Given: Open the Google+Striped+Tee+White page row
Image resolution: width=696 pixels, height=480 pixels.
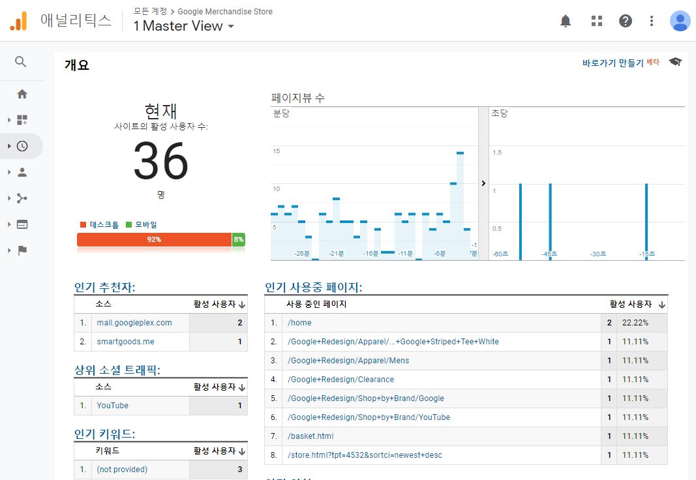Looking at the screenshot, I should tap(393, 342).
